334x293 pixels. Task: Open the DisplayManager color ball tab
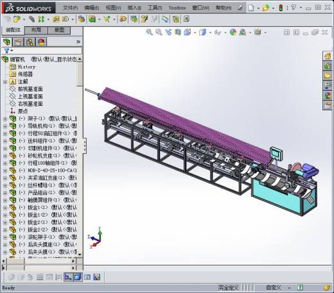41,42
